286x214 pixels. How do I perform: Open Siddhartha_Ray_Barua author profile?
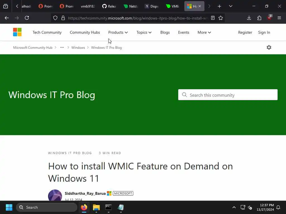(85, 193)
